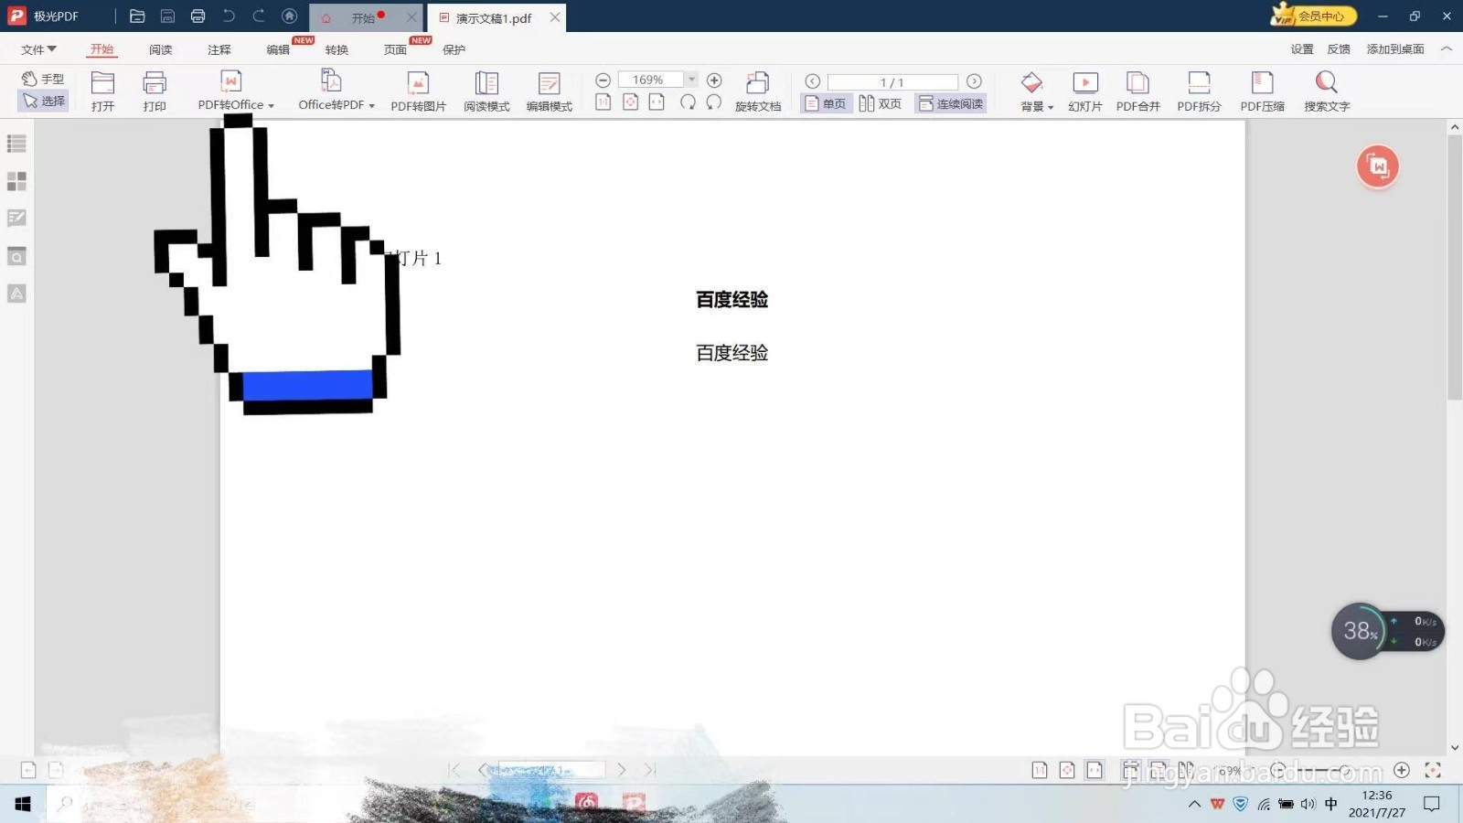Start 幻灯片 slideshow
The height and width of the screenshot is (823, 1463).
(x=1085, y=91)
